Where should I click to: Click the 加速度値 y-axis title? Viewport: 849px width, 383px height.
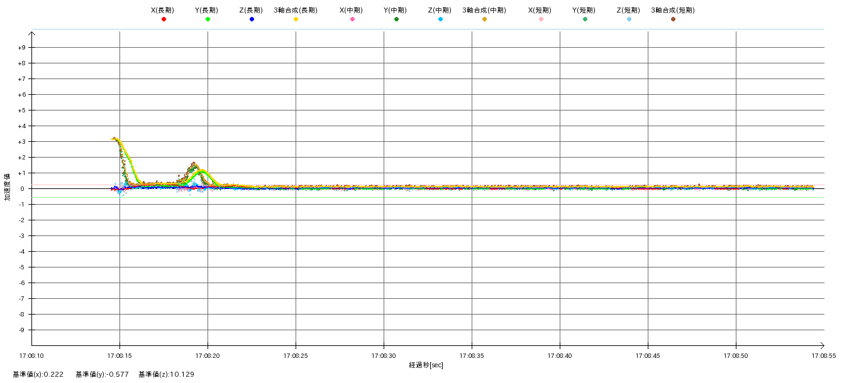coord(8,187)
